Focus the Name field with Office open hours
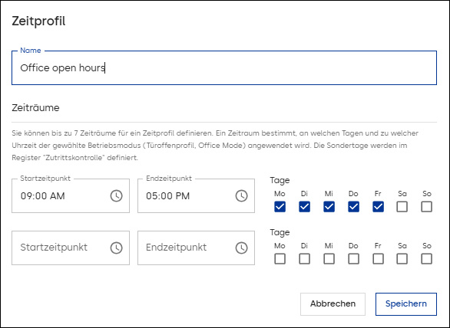This screenshot has width=450, height=328. (224, 68)
